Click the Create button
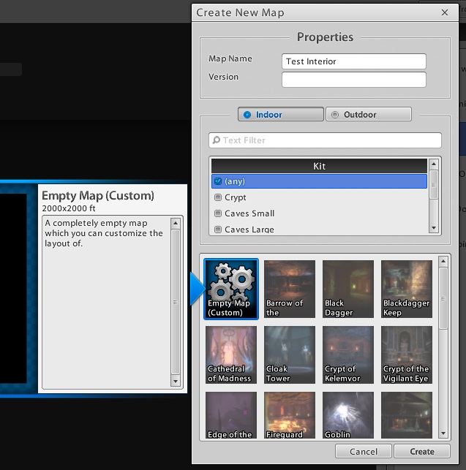The width and height of the screenshot is (466, 470). click(422, 452)
